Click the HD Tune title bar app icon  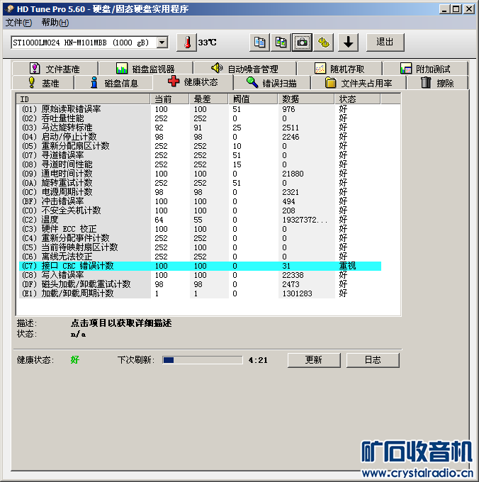(9, 9)
